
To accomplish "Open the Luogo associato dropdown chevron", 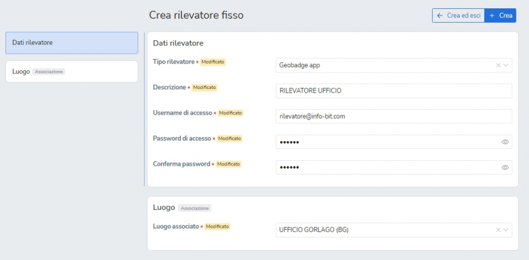I will [505, 230].
